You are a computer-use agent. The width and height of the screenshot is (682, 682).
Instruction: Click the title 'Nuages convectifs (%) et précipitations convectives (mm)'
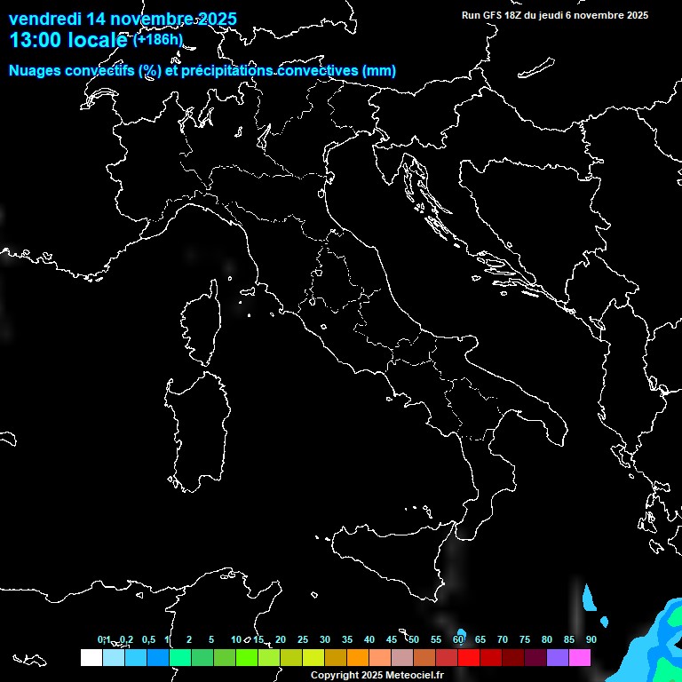[x=202, y=70]
